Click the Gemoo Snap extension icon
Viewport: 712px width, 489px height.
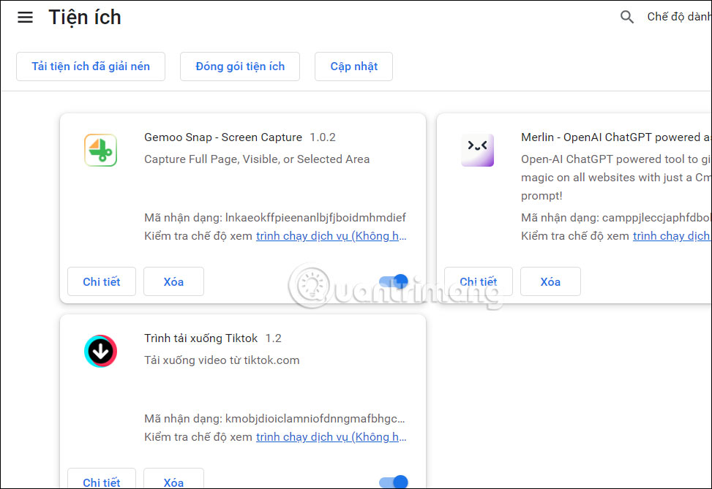[100, 150]
